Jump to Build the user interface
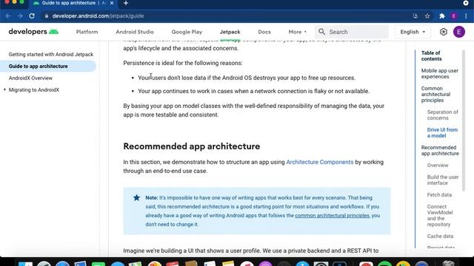This screenshot has height=266, width=474. (443, 180)
